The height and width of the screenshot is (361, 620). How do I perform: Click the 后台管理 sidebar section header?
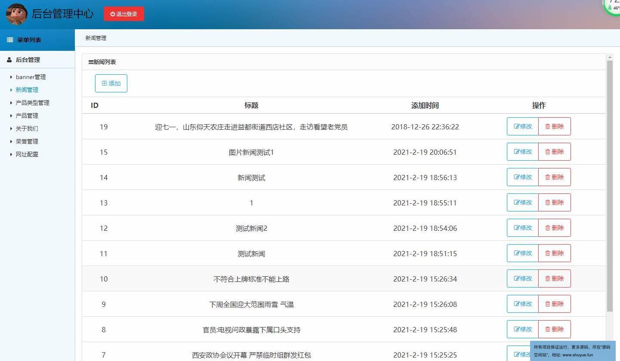point(37,60)
